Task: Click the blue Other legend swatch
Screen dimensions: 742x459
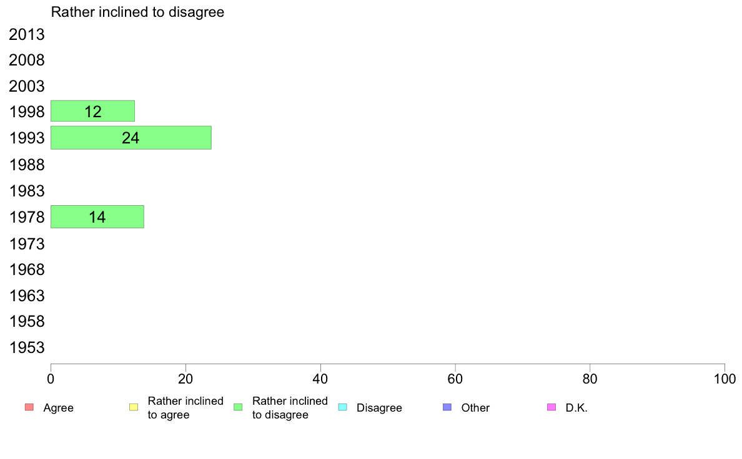Action: 447,407
